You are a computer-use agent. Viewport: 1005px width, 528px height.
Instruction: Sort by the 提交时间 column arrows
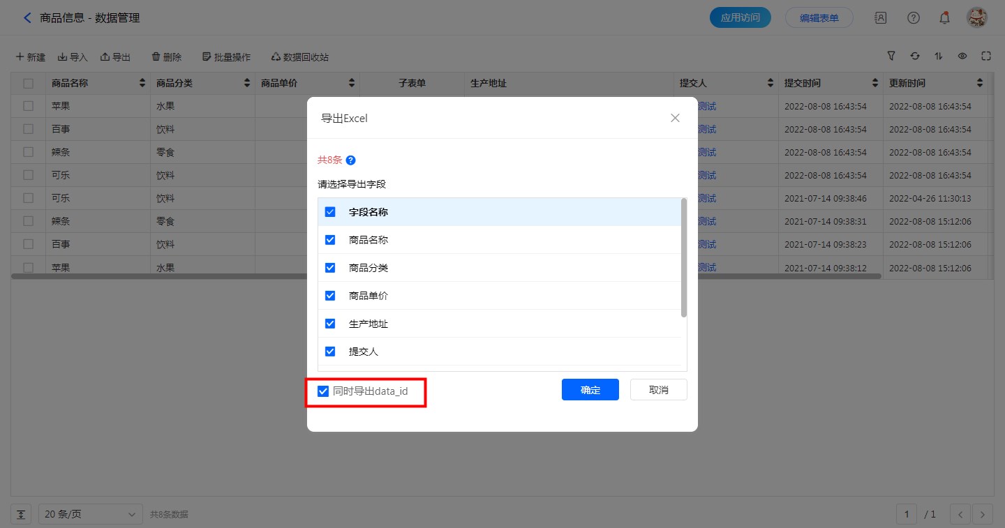click(875, 84)
